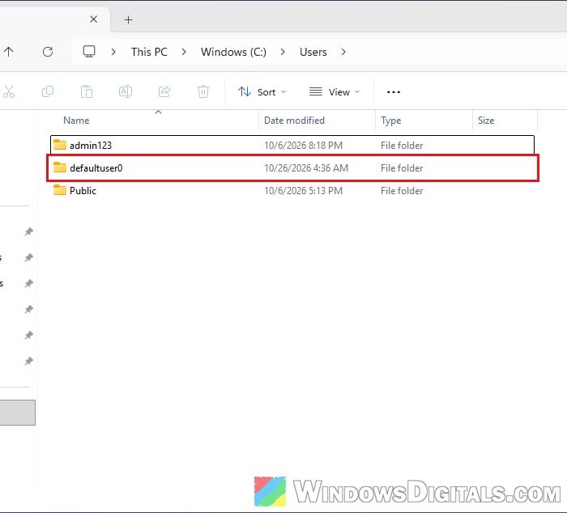Select the defaultuser0 folder name
The image size is (567, 513).
[96, 168]
